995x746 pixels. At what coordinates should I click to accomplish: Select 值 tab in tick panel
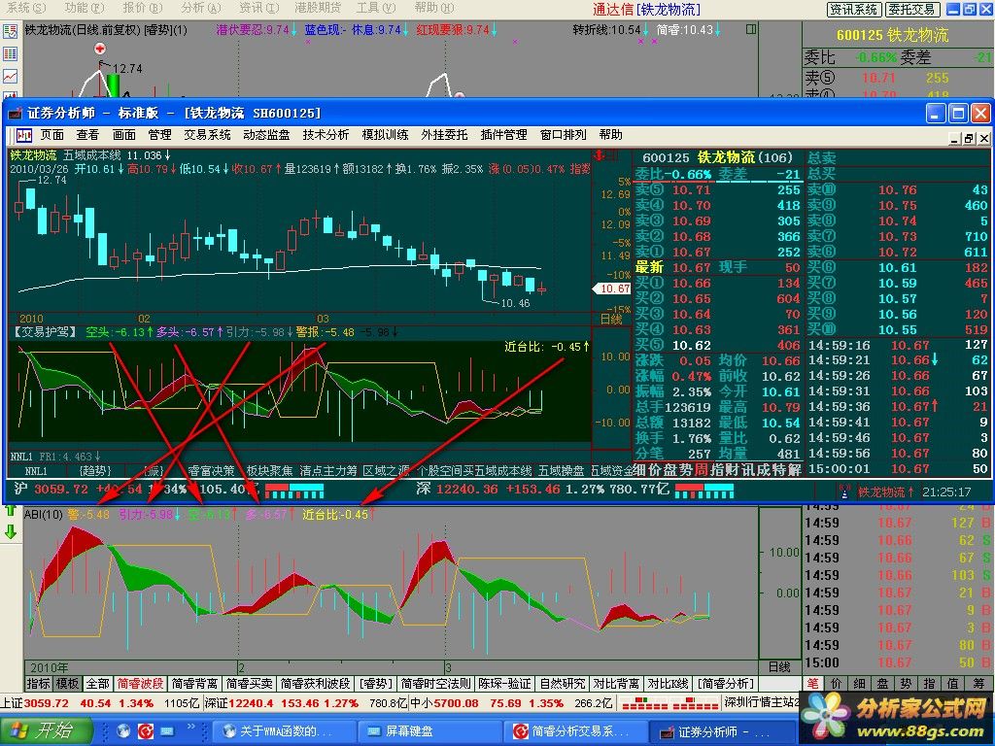point(952,684)
